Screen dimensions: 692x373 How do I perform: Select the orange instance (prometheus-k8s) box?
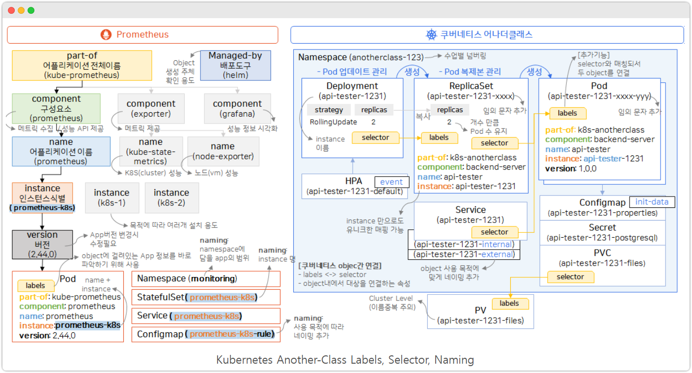coord(42,198)
